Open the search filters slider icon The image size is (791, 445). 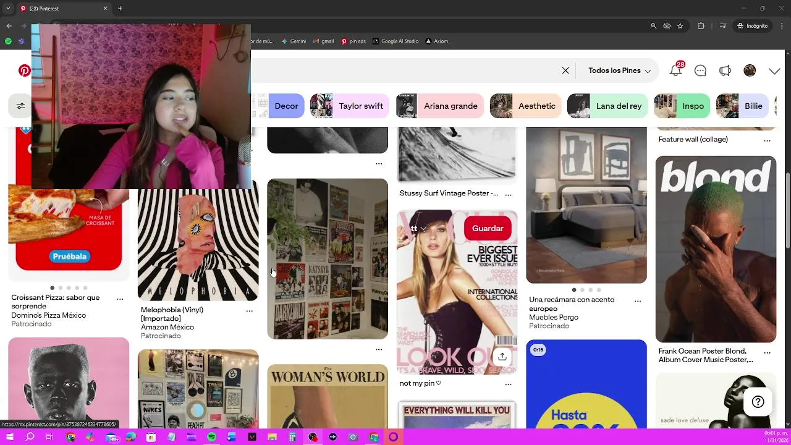(x=20, y=106)
